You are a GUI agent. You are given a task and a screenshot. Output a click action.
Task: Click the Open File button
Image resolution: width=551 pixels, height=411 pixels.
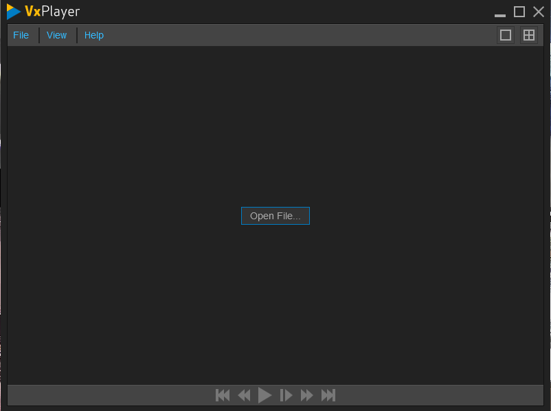(275, 215)
